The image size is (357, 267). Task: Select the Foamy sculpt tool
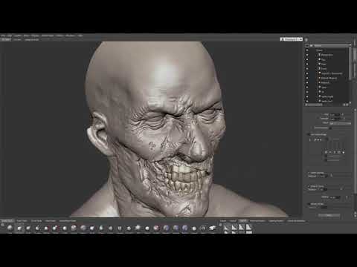(56, 228)
